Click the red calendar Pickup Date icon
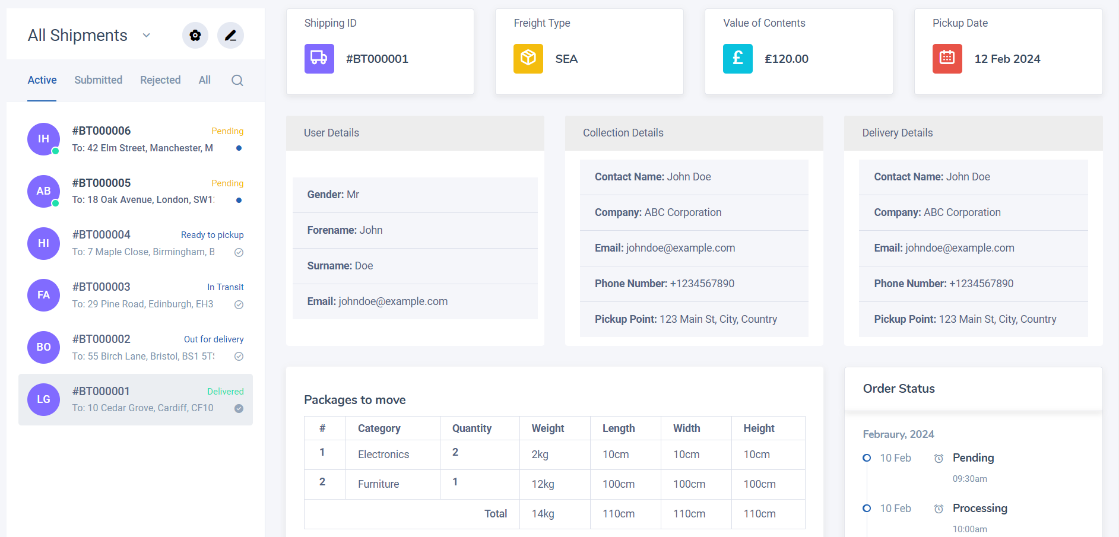 (x=947, y=59)
